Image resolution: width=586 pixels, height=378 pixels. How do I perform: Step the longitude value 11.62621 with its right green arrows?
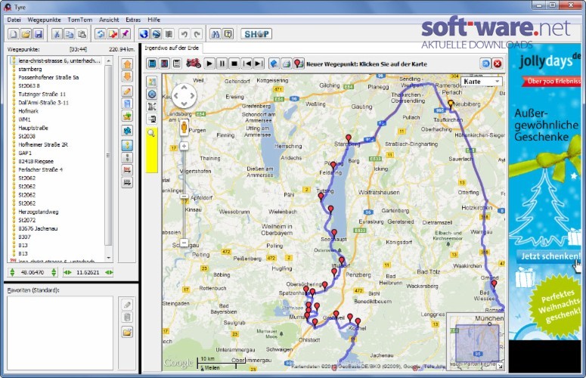109,272
